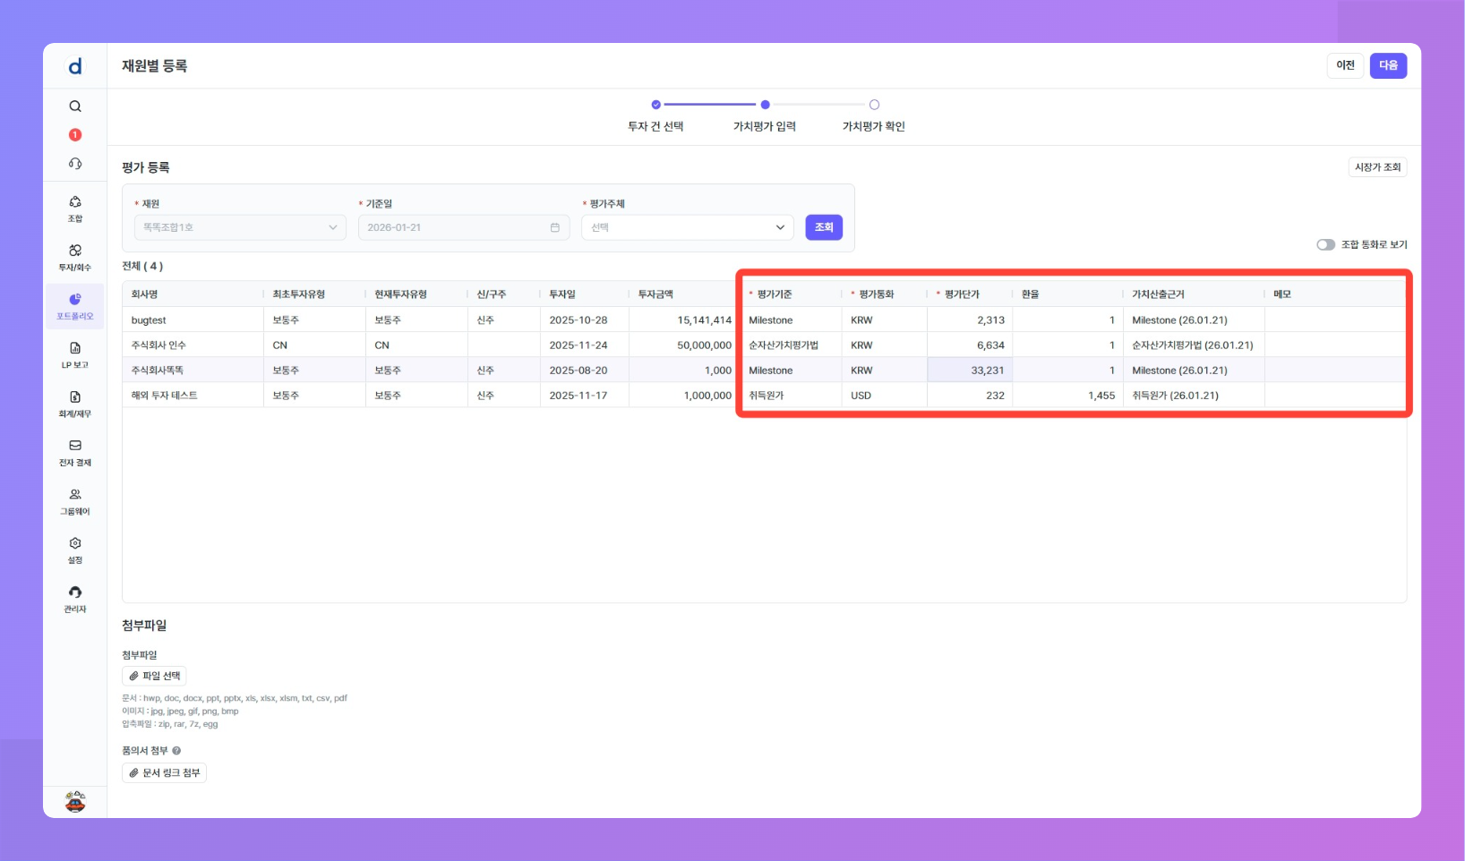Click the investment amount 50,000,000
Image resolution: width=1465 pixels, height=861 pixels.
point(705,345)
